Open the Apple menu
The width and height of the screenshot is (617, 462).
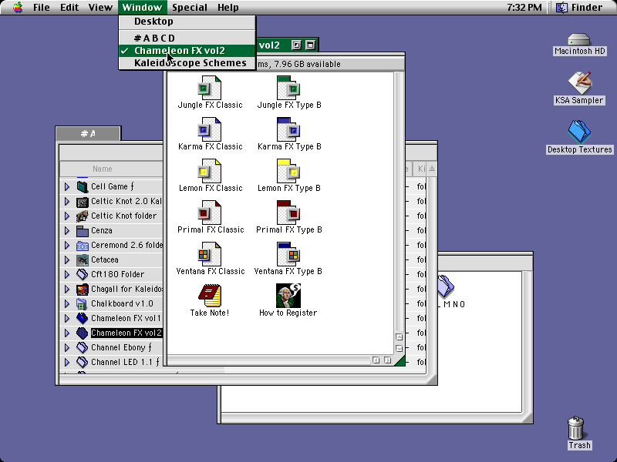[17, 8]
